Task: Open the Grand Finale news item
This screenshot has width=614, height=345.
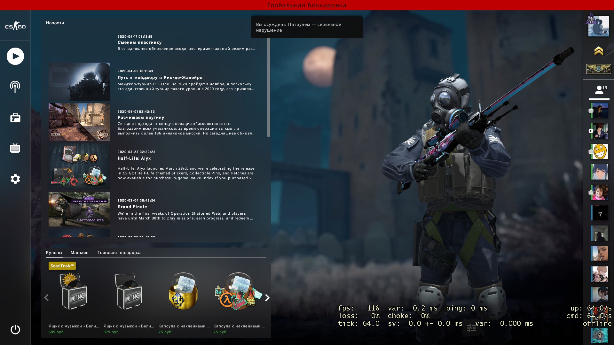Action: tap(132, 207)
